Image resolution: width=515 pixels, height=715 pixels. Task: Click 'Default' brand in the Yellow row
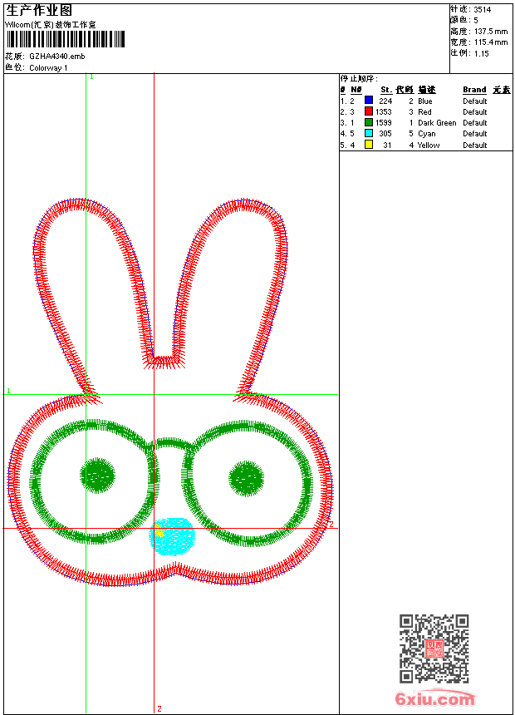[475, 145]
